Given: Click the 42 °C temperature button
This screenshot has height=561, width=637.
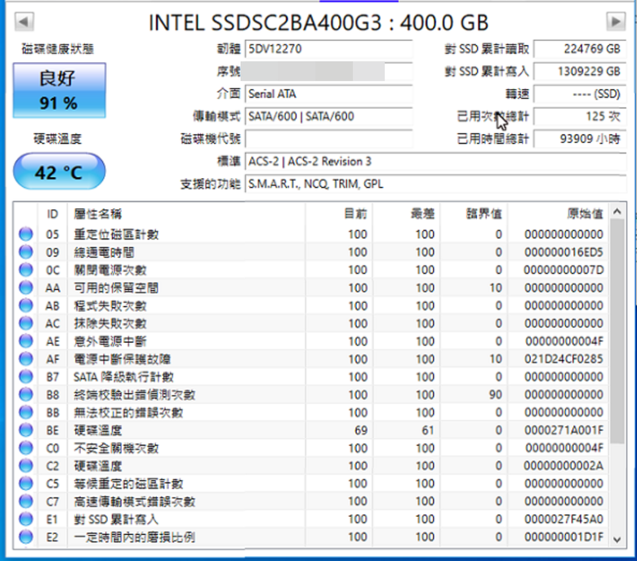Looking at the screenshot, I should pyautogui.click(x=60, y=171).
